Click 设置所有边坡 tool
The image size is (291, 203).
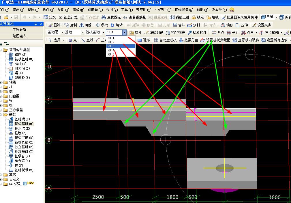point(274,40)
